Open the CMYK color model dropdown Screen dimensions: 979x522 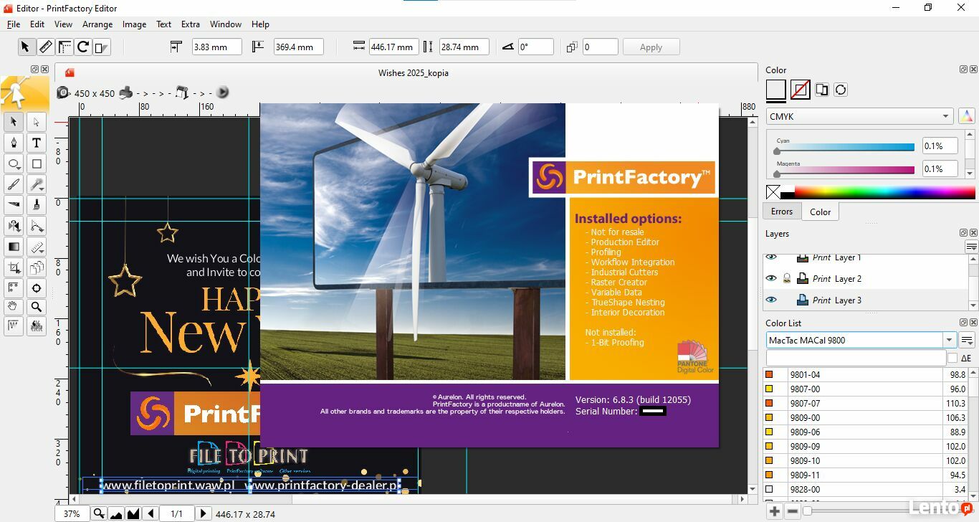click(x=859, y=116)
